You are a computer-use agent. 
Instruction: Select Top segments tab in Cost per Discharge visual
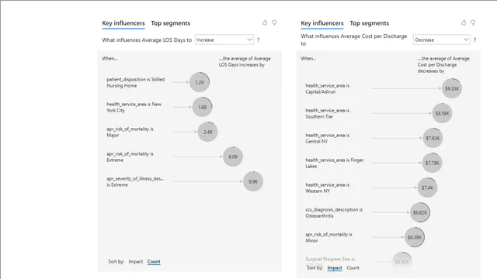[370, 23]
